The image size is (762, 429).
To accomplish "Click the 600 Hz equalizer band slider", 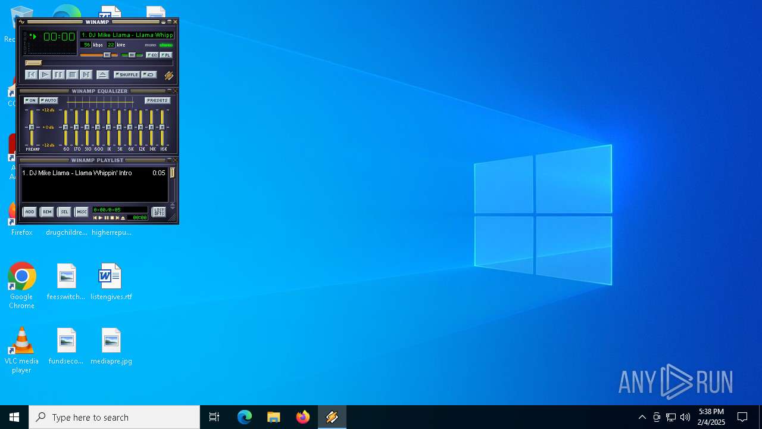I will pos(98,128).
